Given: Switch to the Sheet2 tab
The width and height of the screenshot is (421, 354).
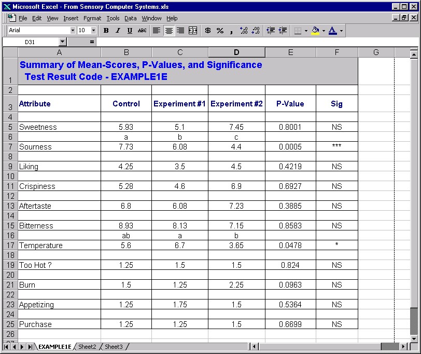Looking at the screenshot, I should tap(87, 346).
